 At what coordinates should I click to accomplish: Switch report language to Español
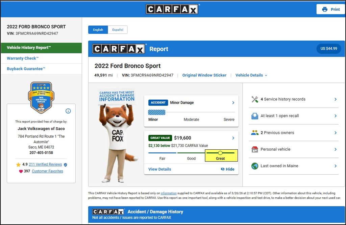coord(118,30)
